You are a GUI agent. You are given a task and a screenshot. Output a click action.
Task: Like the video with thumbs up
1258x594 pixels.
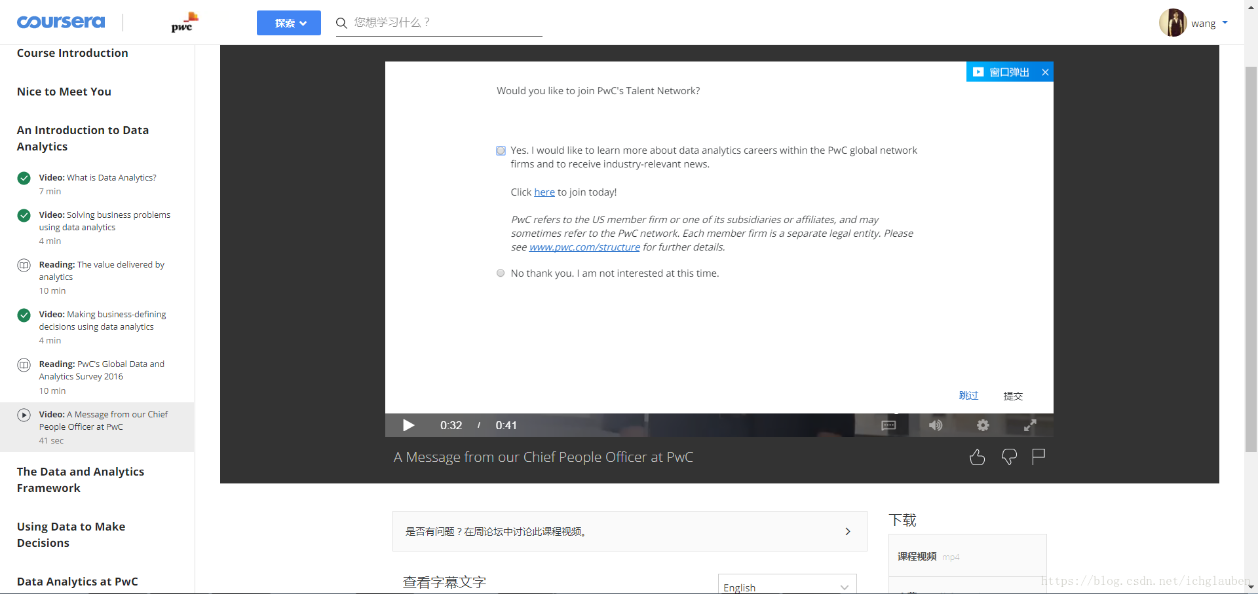coord(977,457)
